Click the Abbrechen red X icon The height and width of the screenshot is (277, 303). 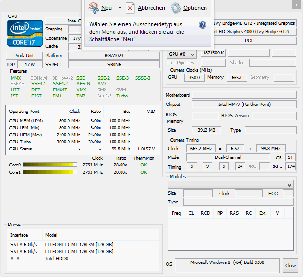pos(130,8)
